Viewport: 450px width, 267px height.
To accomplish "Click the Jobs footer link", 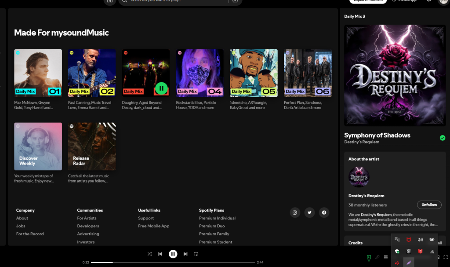I will (21, 226).
